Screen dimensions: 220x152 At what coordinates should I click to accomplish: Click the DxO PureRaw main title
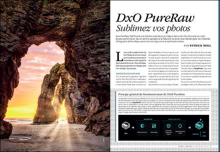coord(155,18)
